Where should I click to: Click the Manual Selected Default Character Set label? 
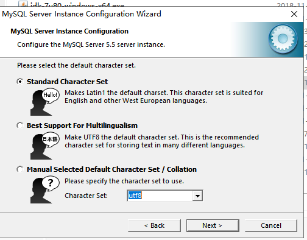112,169
